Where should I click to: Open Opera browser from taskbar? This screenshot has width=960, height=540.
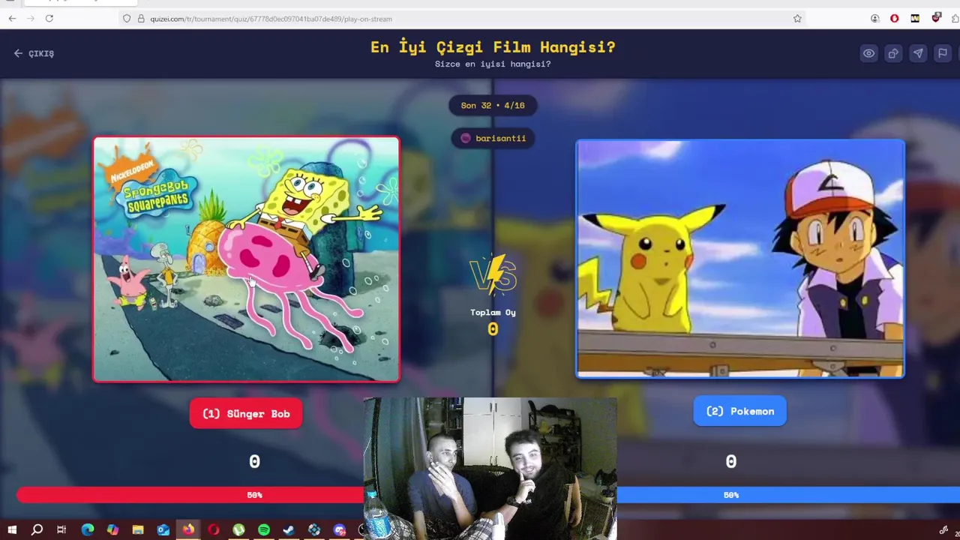click(214, 530)
